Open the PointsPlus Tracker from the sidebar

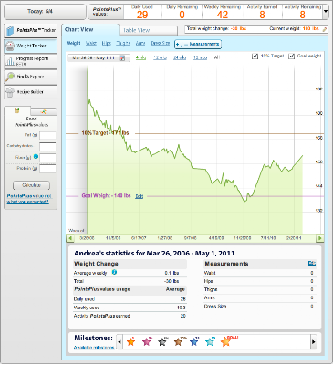pyautogui.click(x=31, y=30)
